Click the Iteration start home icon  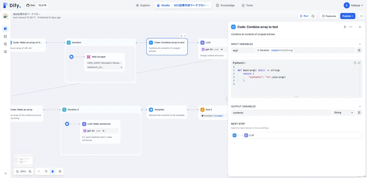(71, 57)
